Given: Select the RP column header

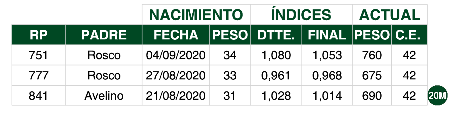Looking at the screenshot, I should click(x=39, y=35).
